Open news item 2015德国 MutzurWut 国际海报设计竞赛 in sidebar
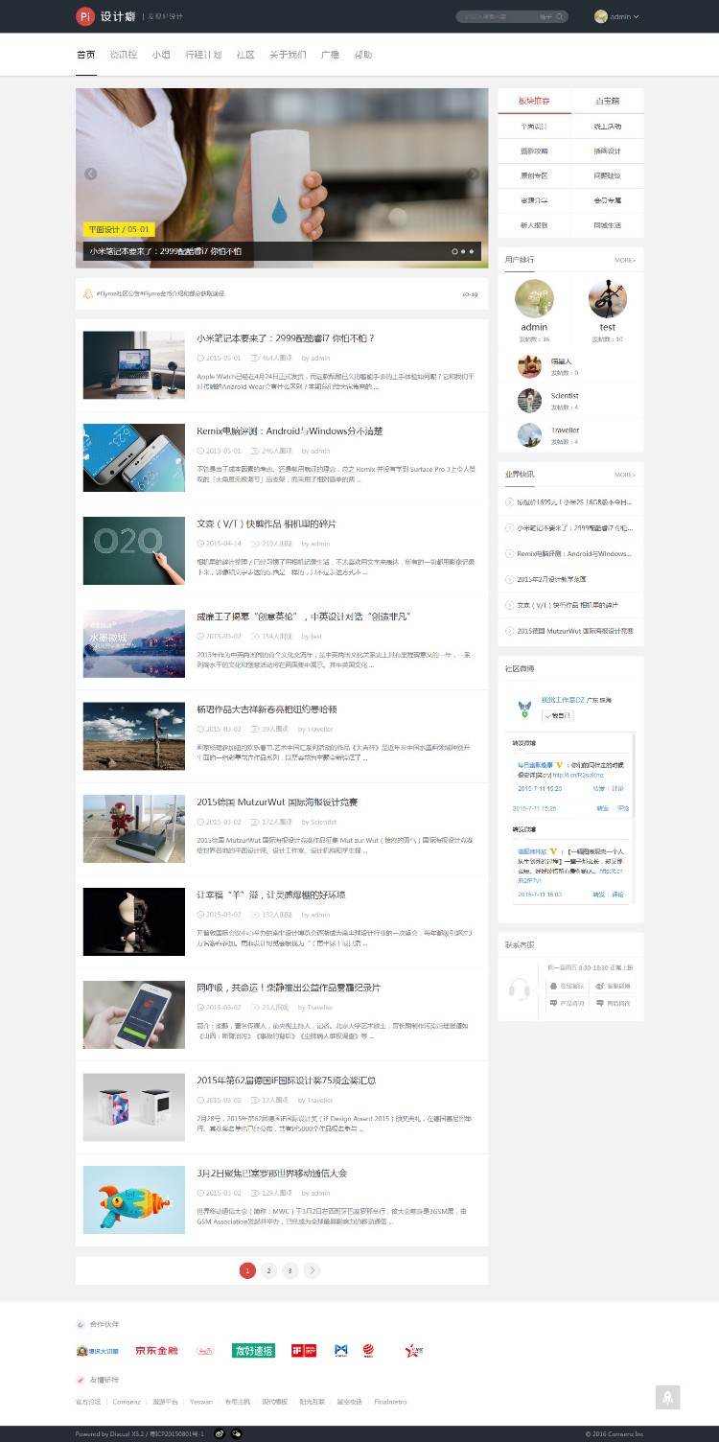 click(575, 631)
